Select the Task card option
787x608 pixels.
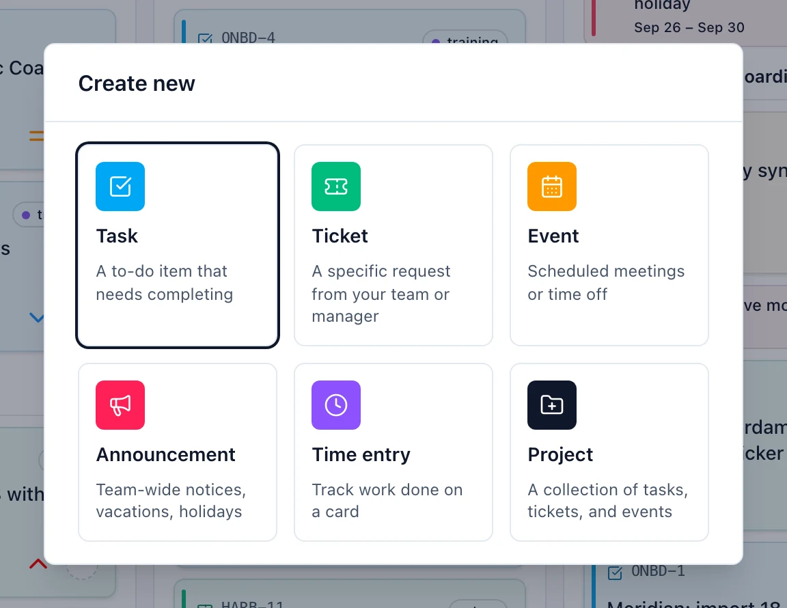click(x=178, y=245)
